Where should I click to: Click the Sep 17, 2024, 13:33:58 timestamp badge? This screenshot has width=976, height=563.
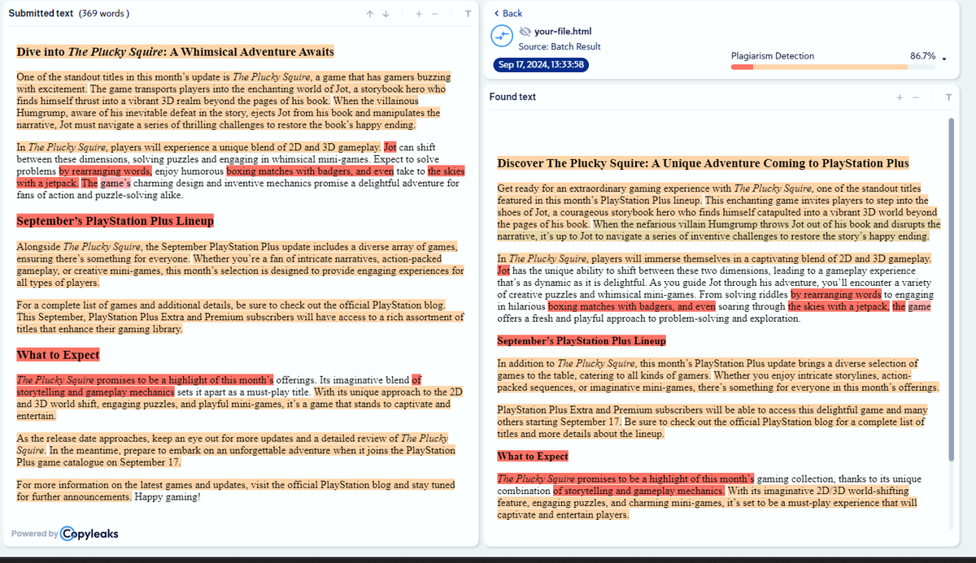pyautogui.click(x=541, y=65)
